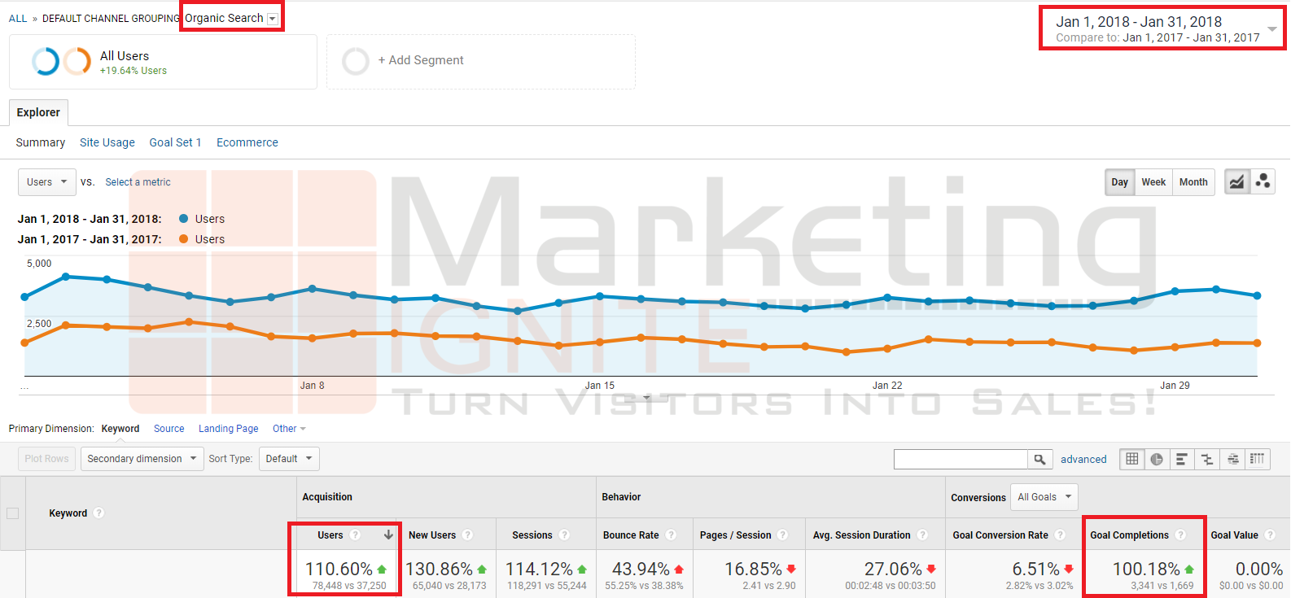This screenshot has width=1291, height=598.
Task: Open the Site Usage tab
Action: (x=107, y=142)
